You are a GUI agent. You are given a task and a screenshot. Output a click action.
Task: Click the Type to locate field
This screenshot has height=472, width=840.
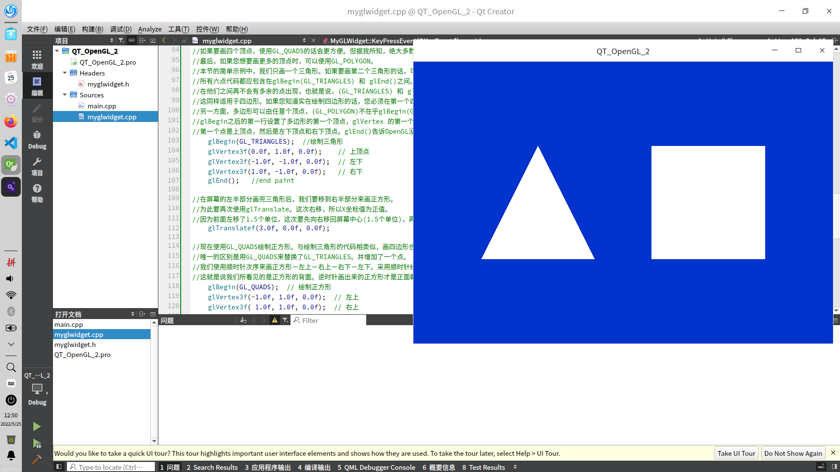111,467
